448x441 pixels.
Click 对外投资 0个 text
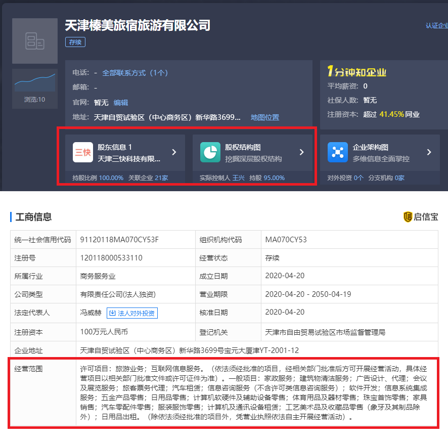tap(345, 178)
